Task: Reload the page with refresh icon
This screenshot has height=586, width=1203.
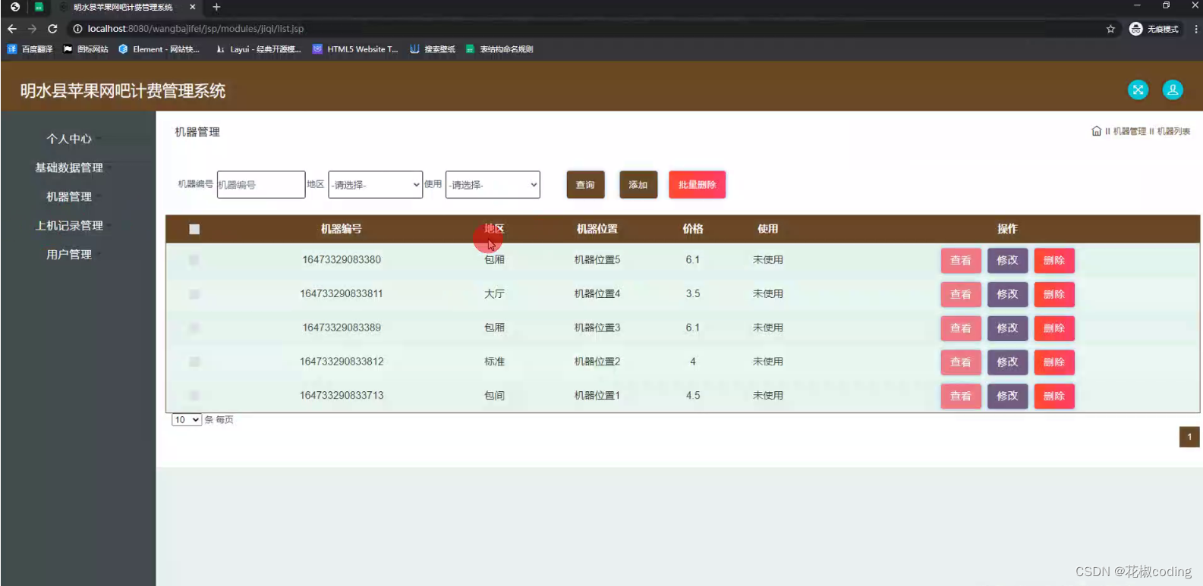Action: click(x=52, y=29)
